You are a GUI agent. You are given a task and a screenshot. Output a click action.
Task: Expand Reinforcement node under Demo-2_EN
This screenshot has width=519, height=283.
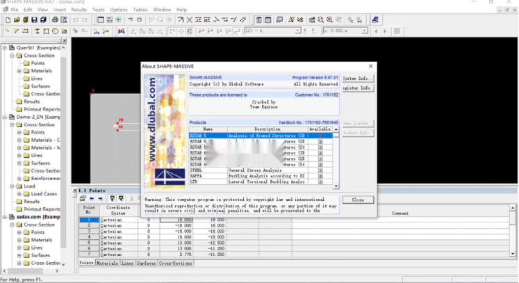19,179
